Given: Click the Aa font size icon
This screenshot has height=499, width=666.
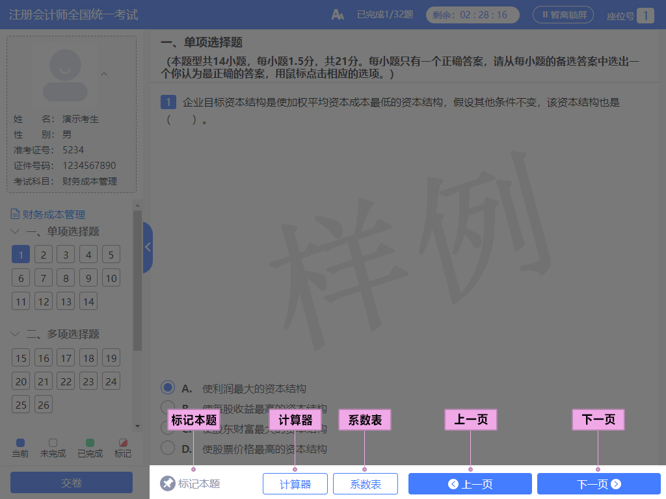Looking at the screenshot, I should [338, 13].
